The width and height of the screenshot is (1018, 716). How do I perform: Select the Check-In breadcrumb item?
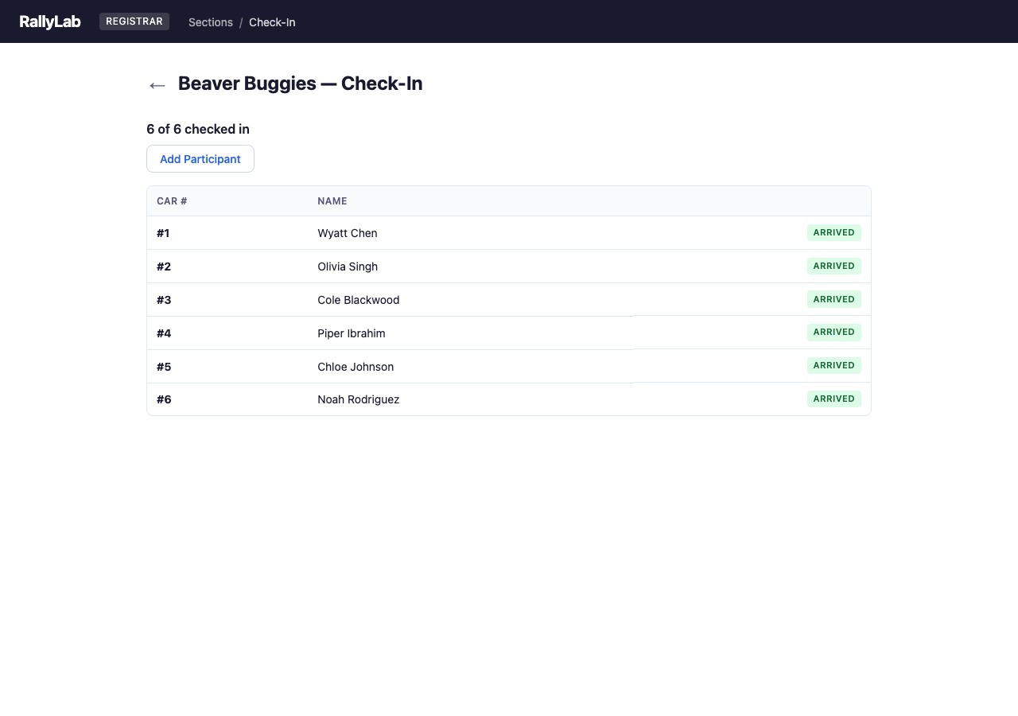point(272,21)
